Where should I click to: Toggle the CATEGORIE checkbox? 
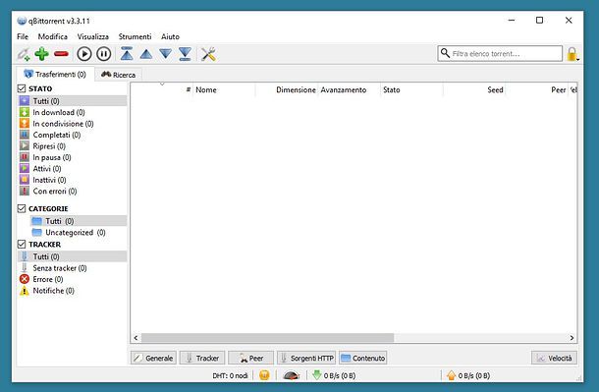pos(22,208)
